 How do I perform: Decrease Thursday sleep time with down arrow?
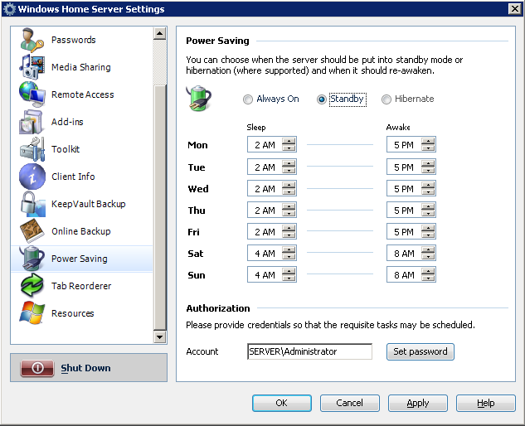click(x=289, y=214)
